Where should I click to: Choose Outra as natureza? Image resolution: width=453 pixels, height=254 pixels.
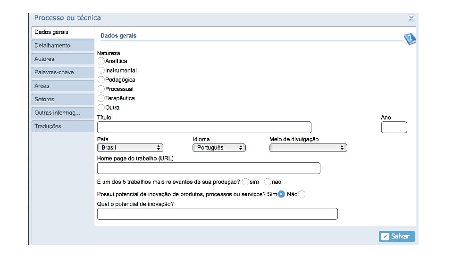pos(101,107)
